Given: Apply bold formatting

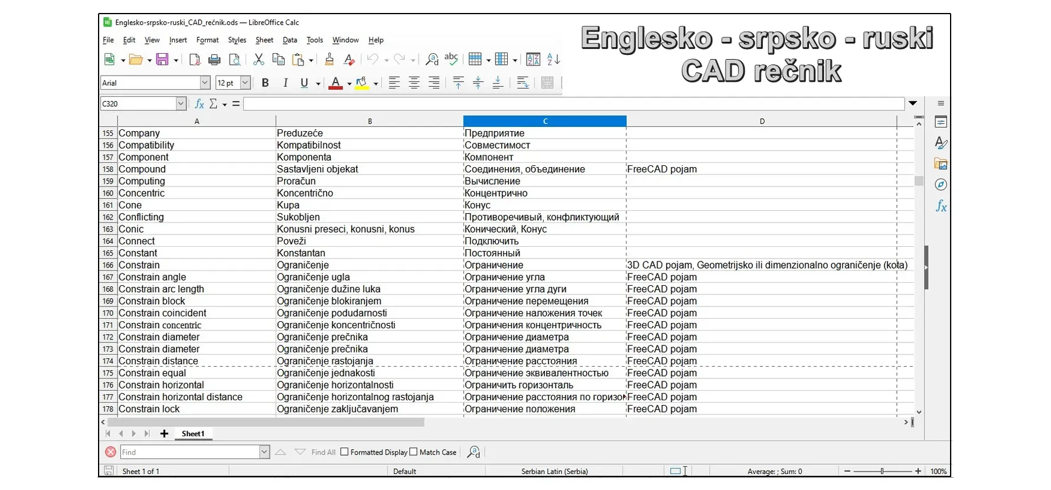Looking at the screenshot, I should (265, 83).
